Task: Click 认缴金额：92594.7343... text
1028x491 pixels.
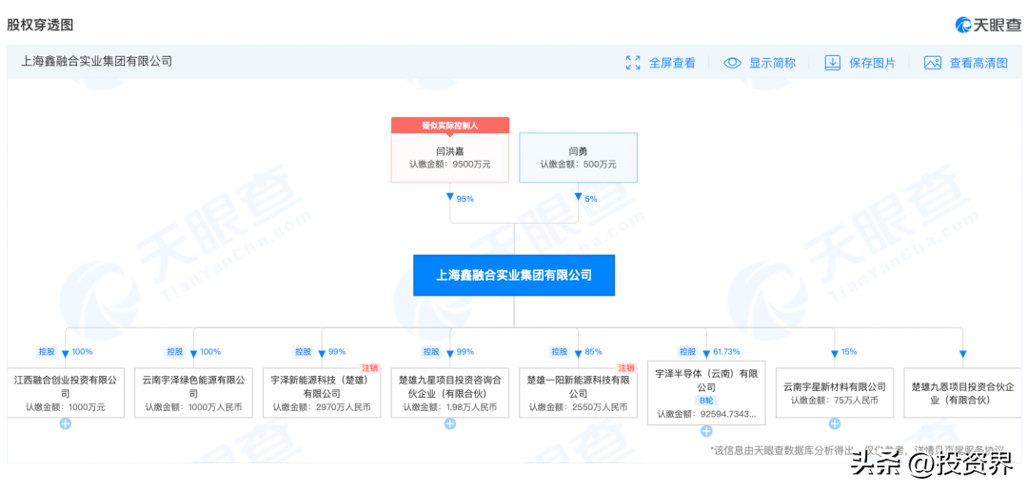Action: [x=706, y=414]
